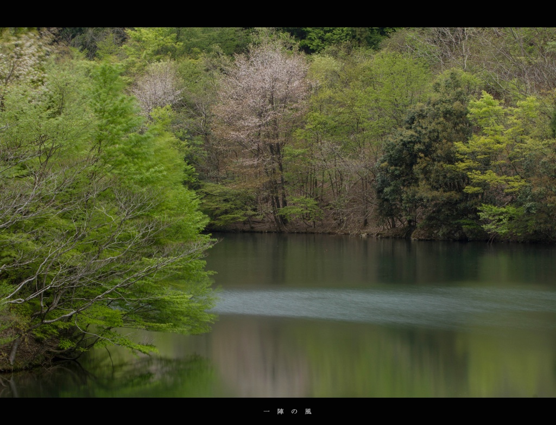Click the first character 一 in the caption

(x=267, y=411)
